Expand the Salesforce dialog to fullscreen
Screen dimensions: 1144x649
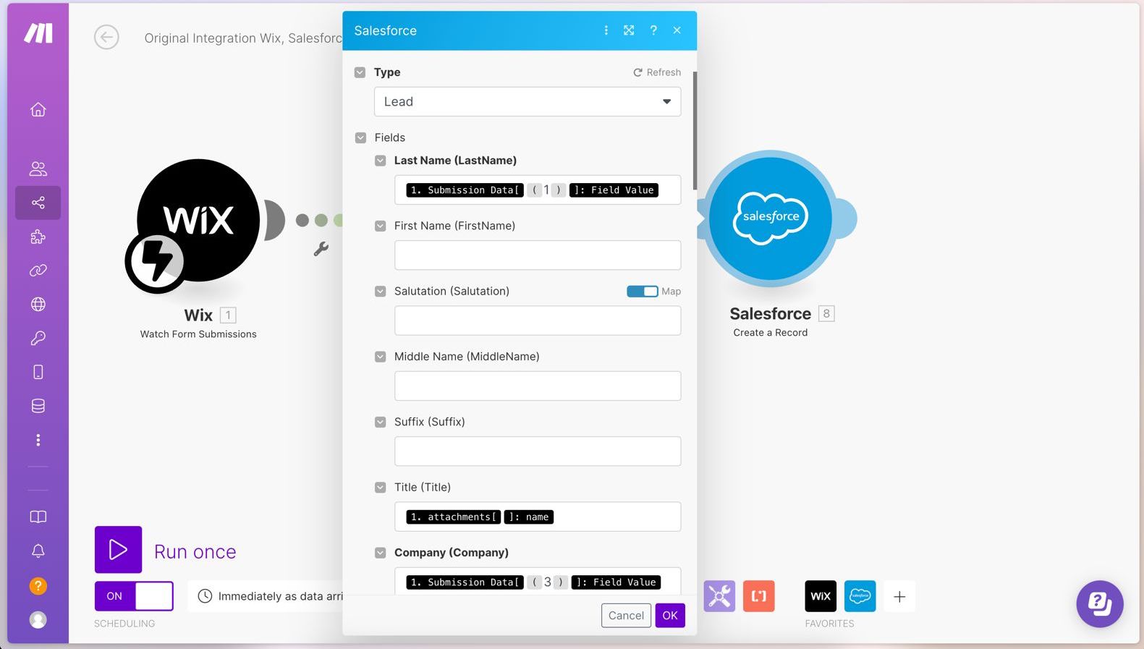coord(629,30)
